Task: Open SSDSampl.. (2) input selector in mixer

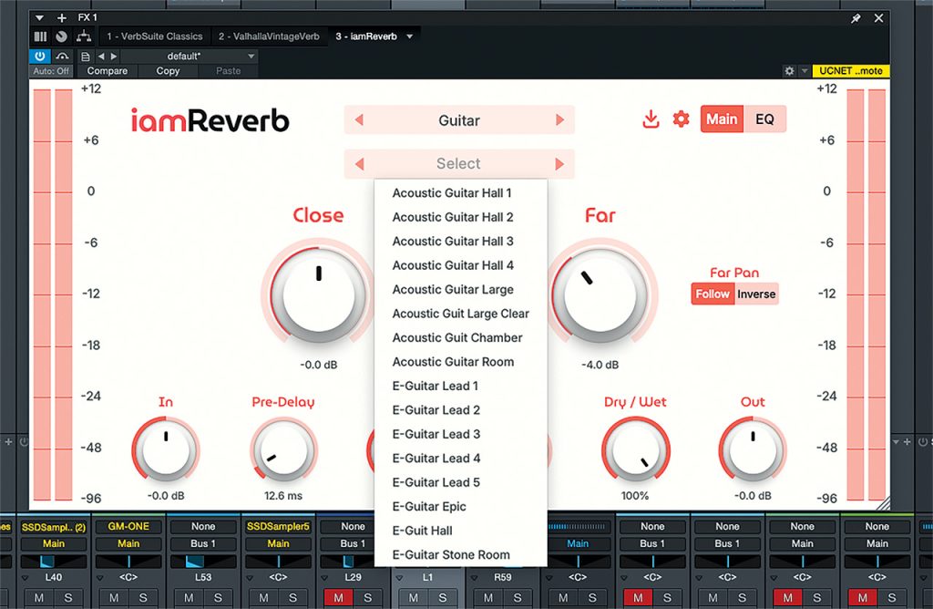Action: tap(54, 527)
